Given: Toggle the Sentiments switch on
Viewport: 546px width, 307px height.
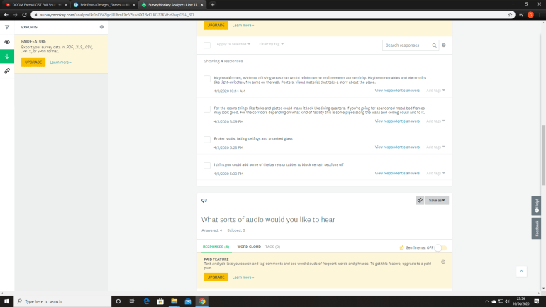Looking at the screenshot, I should pos(440,247).
